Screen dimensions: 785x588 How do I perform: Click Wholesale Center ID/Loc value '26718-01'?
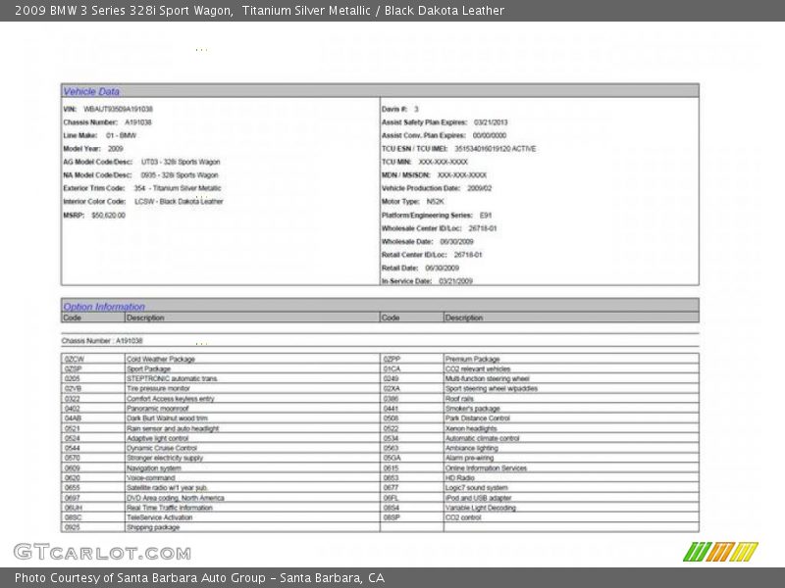point(483,228)
